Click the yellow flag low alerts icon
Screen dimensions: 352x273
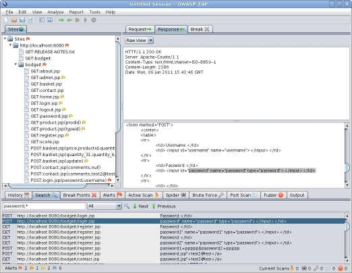43,268
